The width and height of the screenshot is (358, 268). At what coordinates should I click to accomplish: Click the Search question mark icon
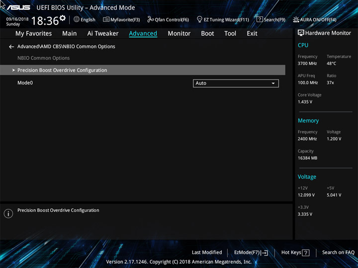pyautogui.click(x=260, y=19)
